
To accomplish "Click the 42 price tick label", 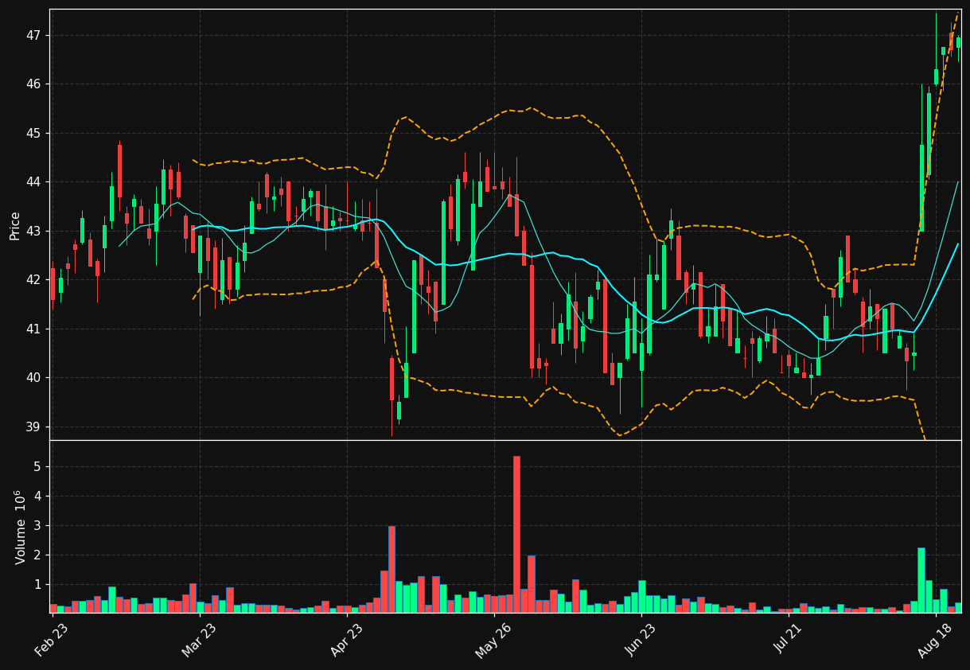I will (x=34, y=280).
